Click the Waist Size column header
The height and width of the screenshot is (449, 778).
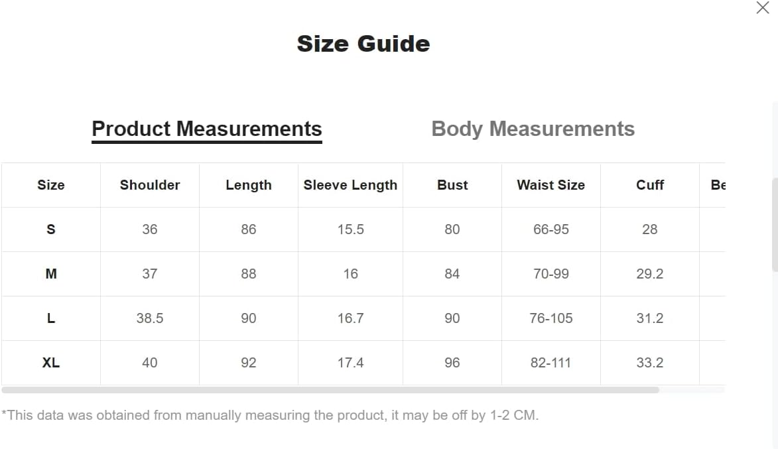[551, 185]
